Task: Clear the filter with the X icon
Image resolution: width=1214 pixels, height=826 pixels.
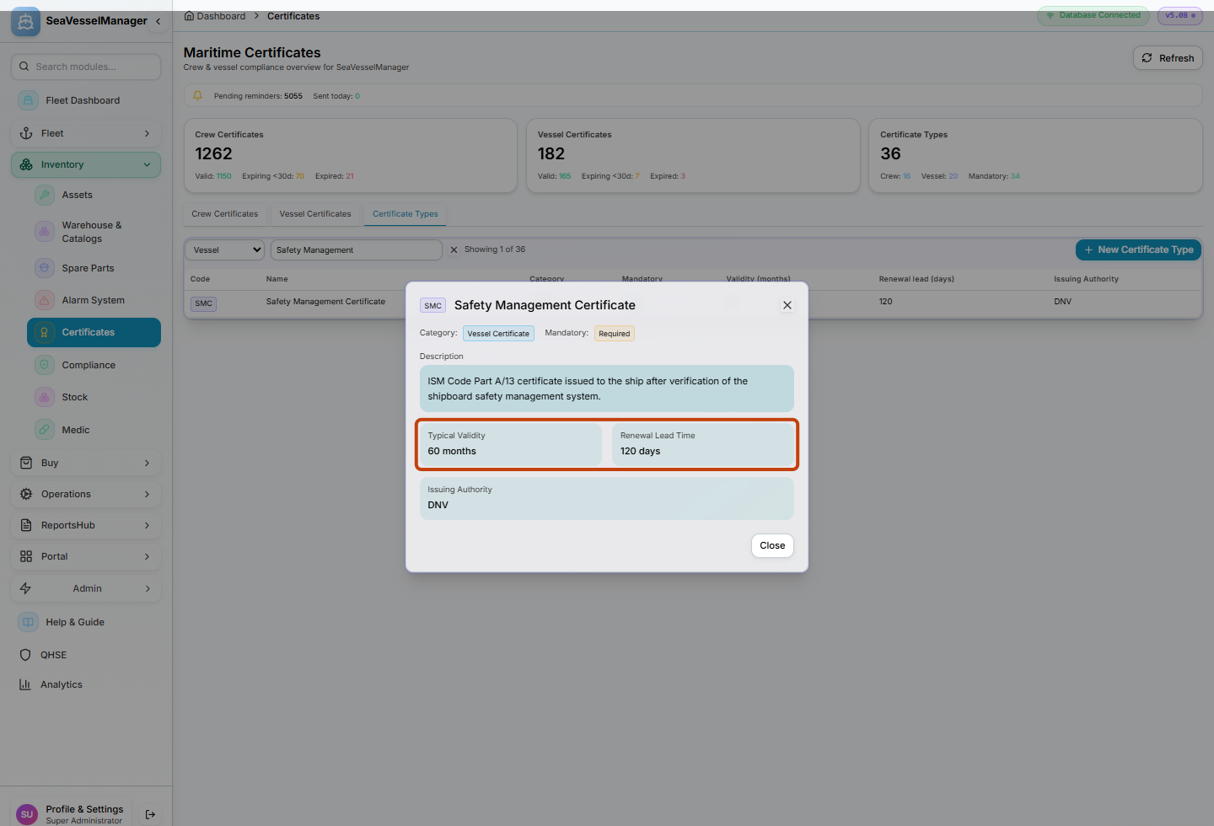Action: click(x=454, y=249)
